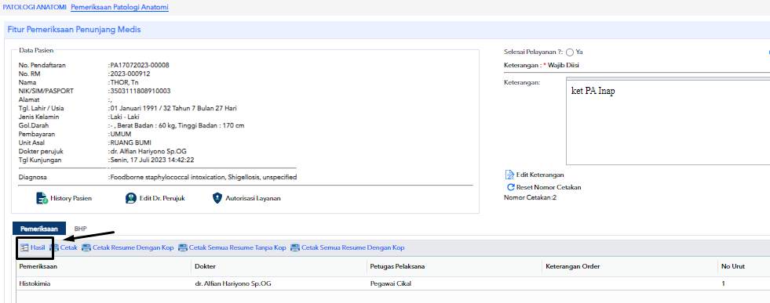770x303 pixels.
Task: Click Edit Dr. Perujuk text button
Action: tap(162, 199)
